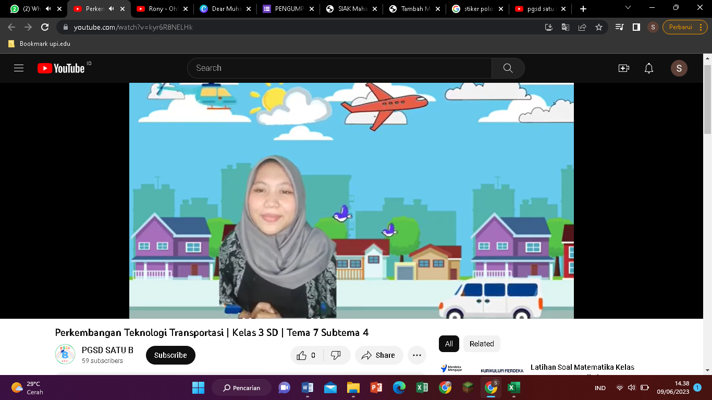Share this video
Image resolution: width=712 pixels, height=400 pixels.
pyautogui.click(x=379, y=355)
